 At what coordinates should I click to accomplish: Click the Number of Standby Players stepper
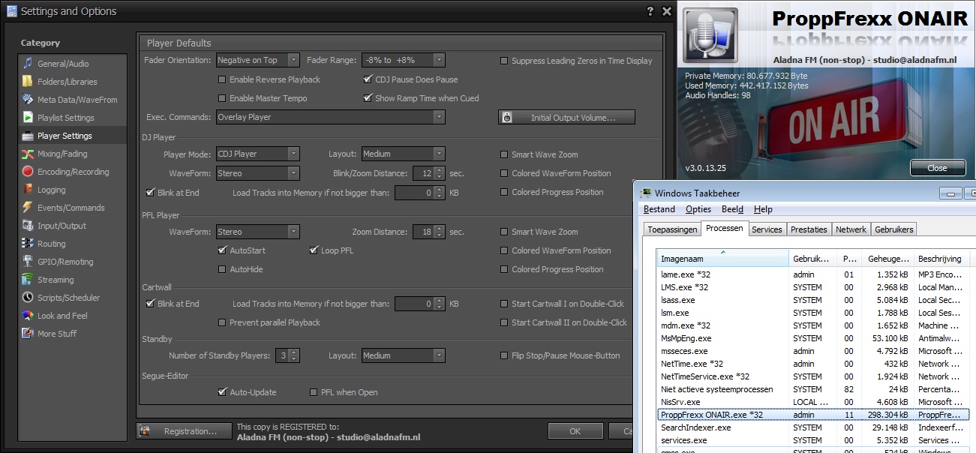point(293,355)
